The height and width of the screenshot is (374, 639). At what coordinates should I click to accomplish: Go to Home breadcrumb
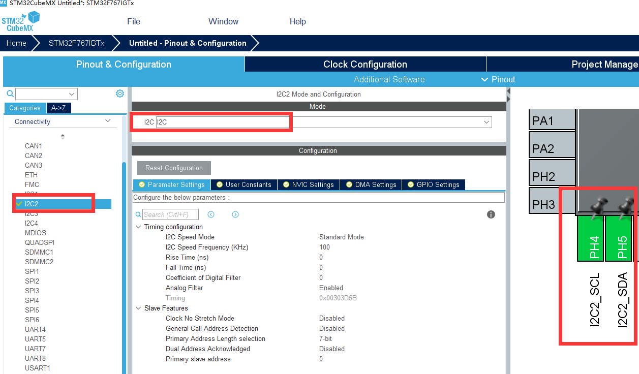(16, 43)
